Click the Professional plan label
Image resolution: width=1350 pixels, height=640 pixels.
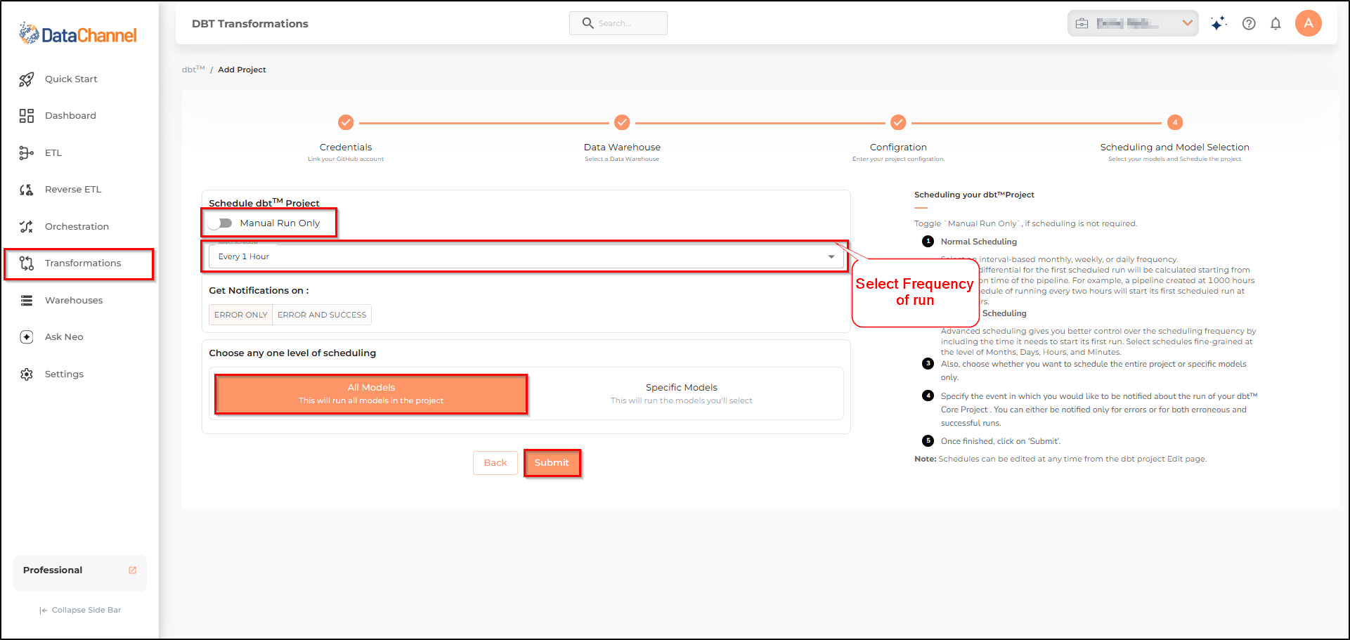[53, 570]
